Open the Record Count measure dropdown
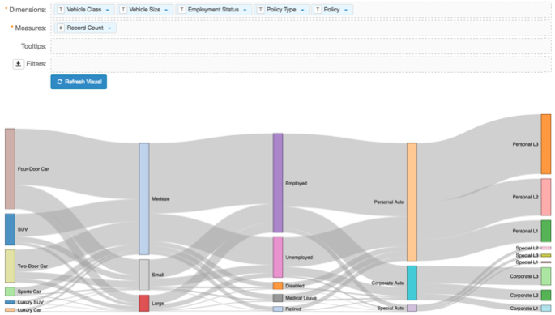555x315 pixels. 109,28
